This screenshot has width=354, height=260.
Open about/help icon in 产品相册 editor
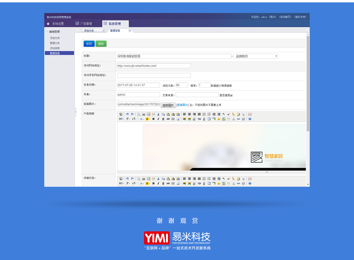(x=250, y=119)
